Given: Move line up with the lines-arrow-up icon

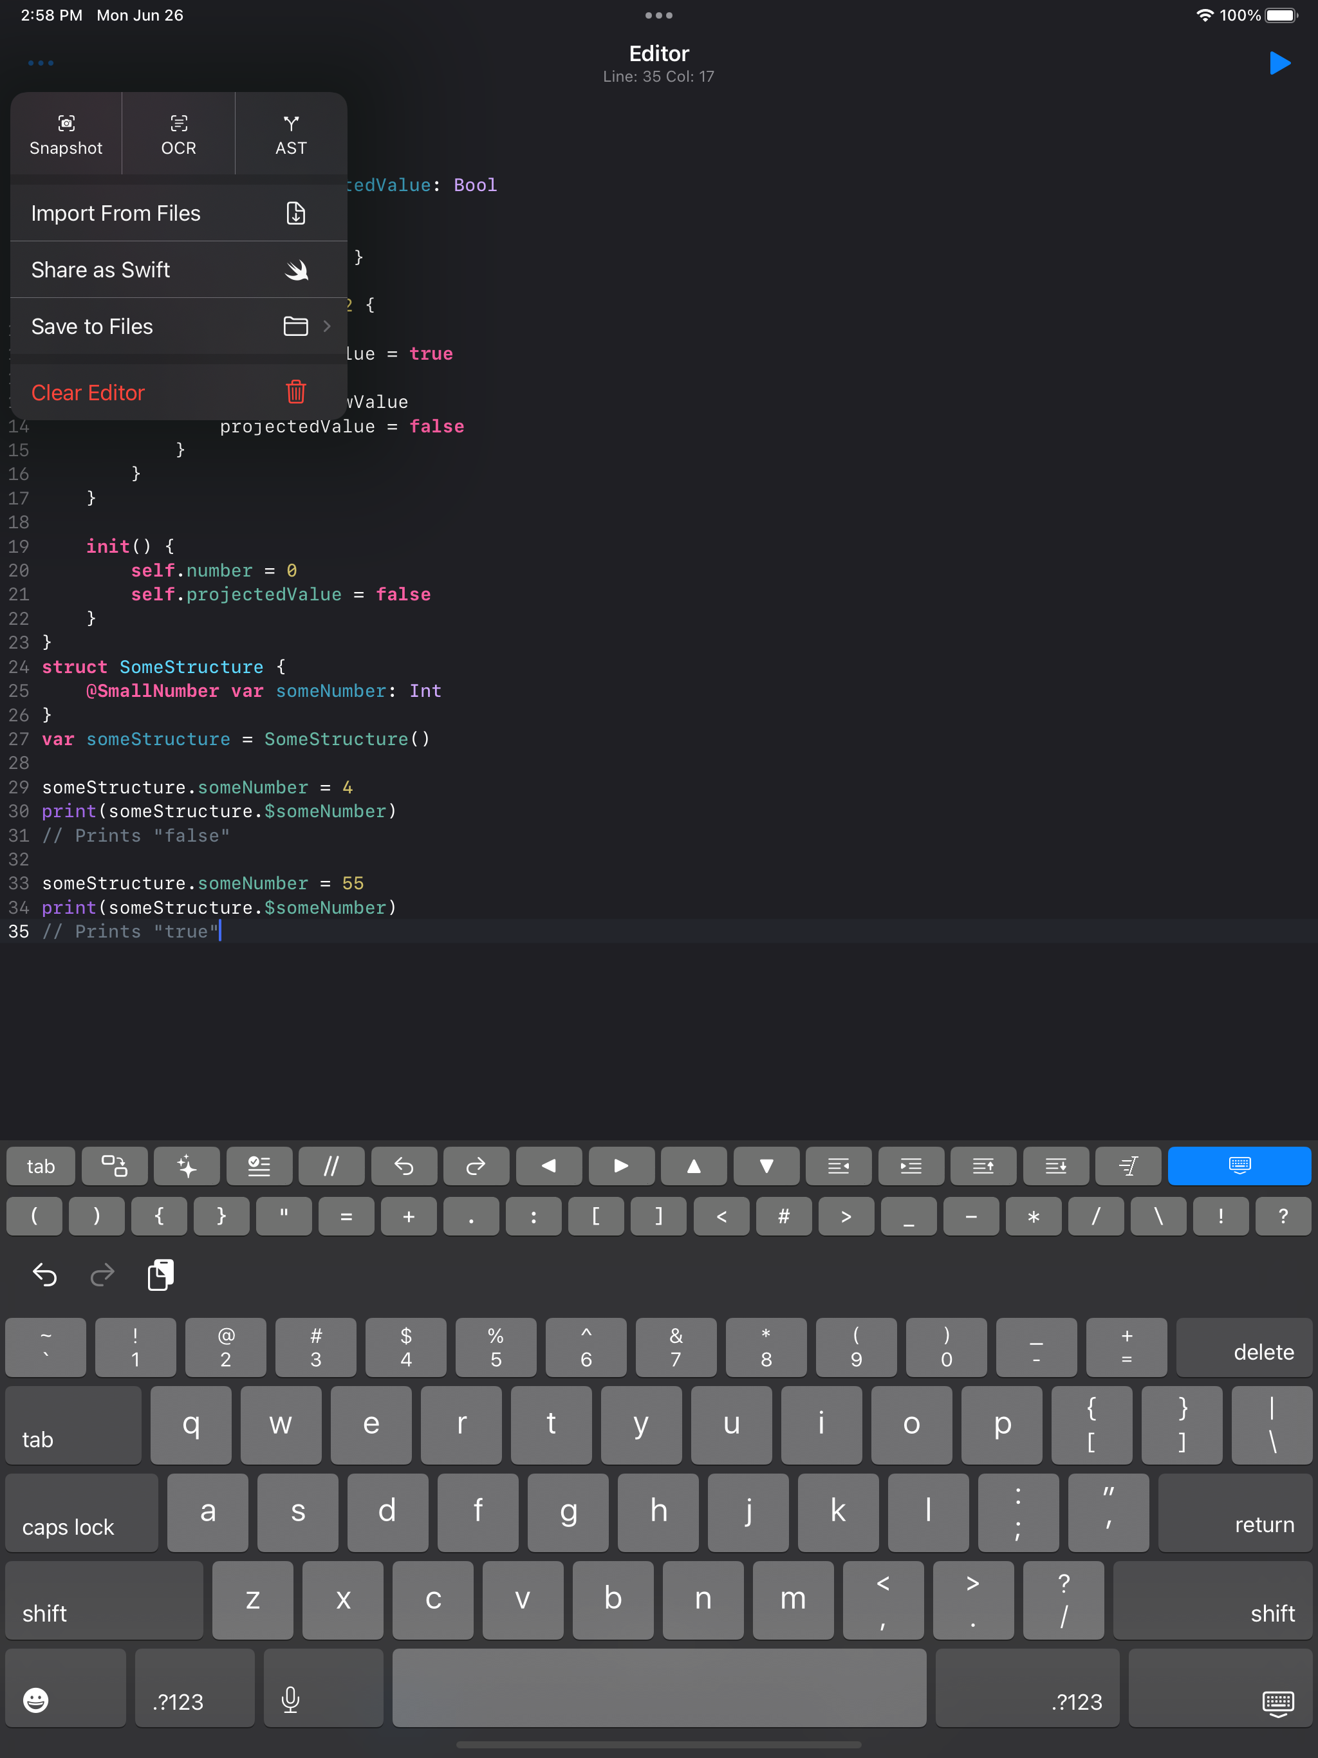Looking at the screenshot, I should point(983,1167).
